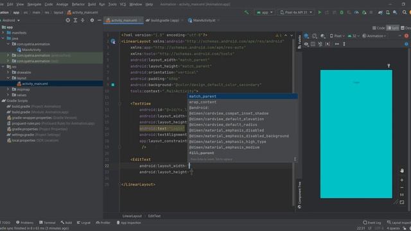Viewport: 411px width, 231px height.
Task: Click the Make Project hammer icon
Action: click(246, 12)
